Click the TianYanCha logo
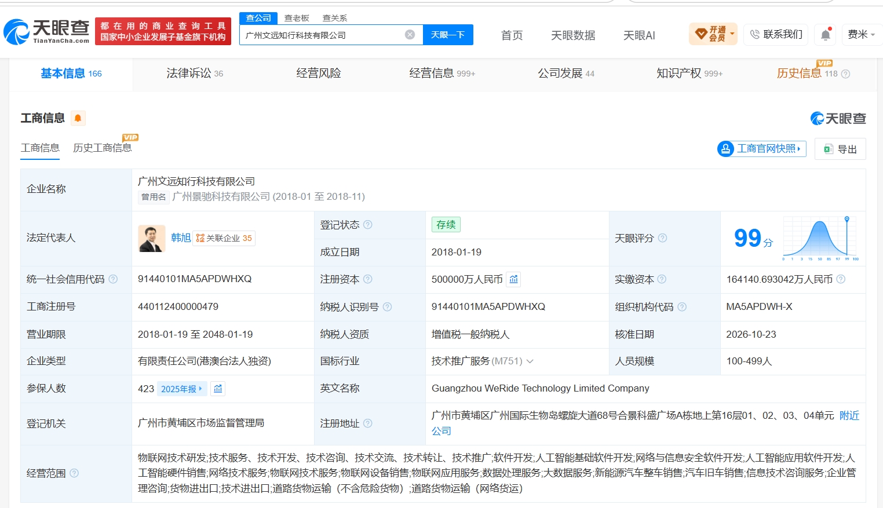Viewport: 883px width, 508px height. point(46,31)
